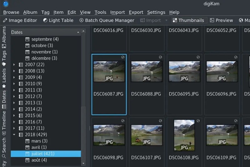This screenshot has width=250, height=167.
Task: Open the Import menu in menu bar
Action: (117, 12)
